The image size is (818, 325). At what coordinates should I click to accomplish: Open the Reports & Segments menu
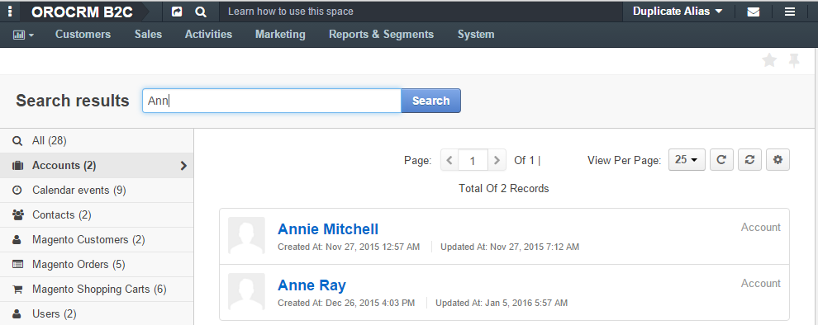point(381,35)
